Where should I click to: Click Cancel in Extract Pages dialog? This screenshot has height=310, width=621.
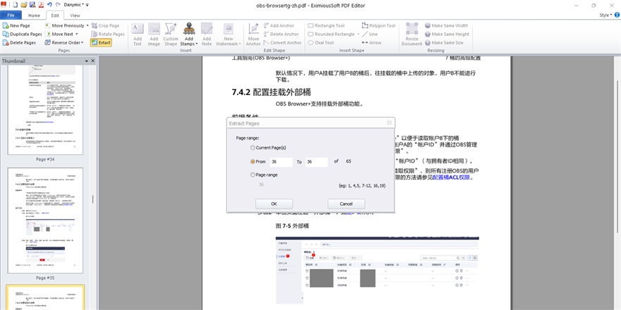(x=346, y=204)
